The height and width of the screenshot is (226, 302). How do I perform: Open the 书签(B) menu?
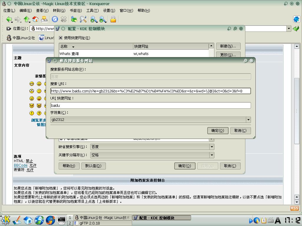pyautogui.click(x=76, y=10)
